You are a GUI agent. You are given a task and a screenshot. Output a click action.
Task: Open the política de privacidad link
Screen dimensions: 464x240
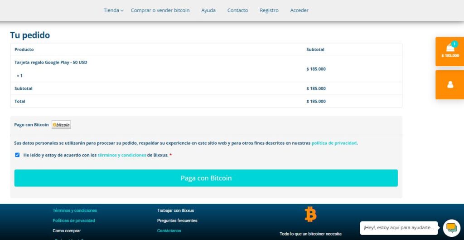[334, 143]
